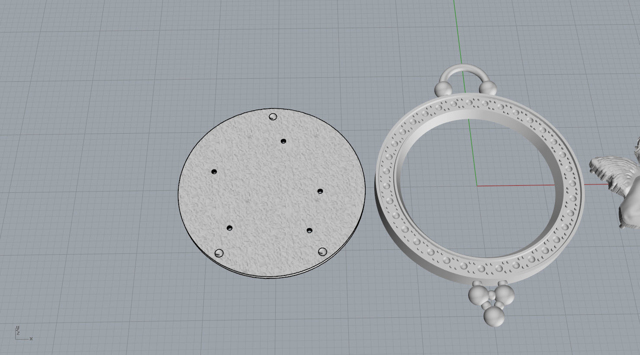Click the large hole at disc bottom-left edge
The width and height of the screenshot is (640, 355).
point(219,253)
